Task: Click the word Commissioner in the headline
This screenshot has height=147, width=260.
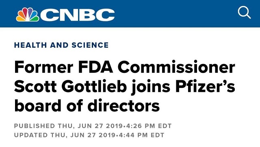Action: point(176,67)
